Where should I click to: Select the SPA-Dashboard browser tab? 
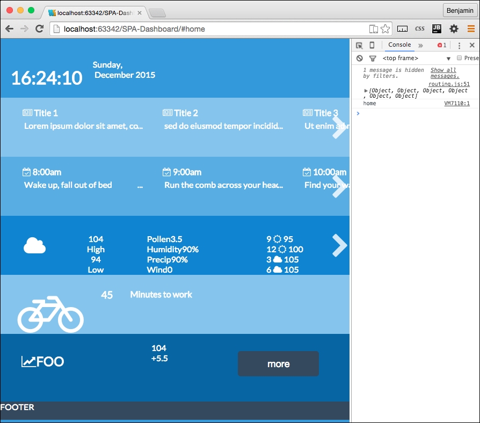coord(93,13)
